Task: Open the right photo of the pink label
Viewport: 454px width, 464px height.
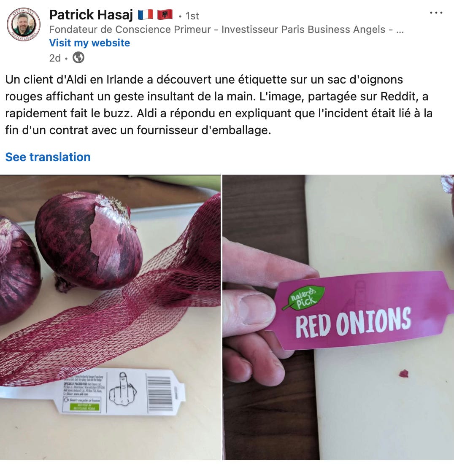Action: coord(338,318)
